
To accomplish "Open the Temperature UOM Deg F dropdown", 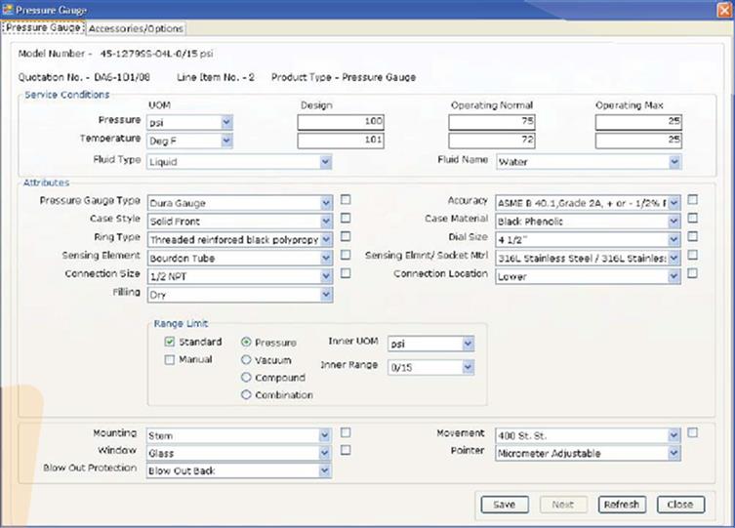I will pos(189,141).
